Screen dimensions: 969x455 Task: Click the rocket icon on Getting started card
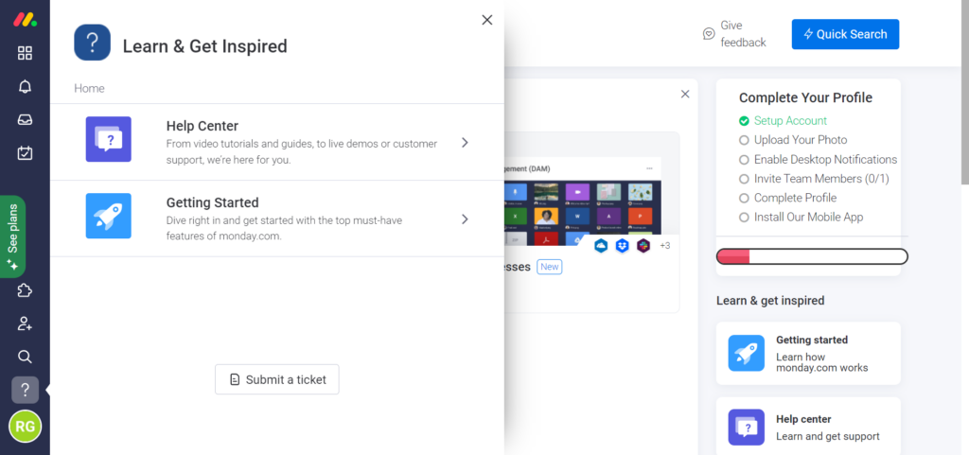746,353
